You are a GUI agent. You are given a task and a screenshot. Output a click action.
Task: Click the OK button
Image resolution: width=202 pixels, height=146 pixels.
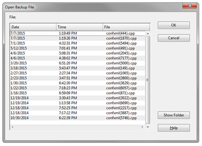click(174, 25)
